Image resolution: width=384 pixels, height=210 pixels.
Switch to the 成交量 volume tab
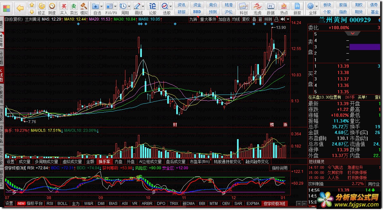24,162
